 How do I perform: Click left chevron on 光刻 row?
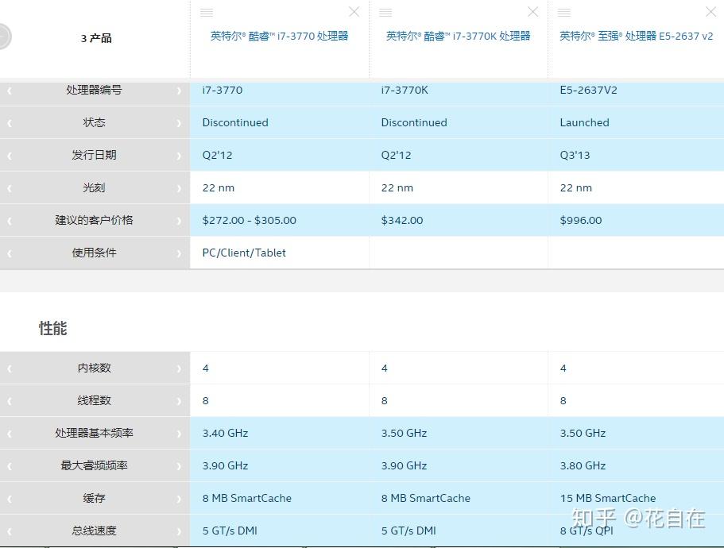[x=10, y=188]
